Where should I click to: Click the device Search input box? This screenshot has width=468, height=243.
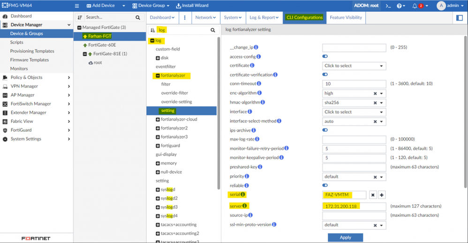point(109,18)
